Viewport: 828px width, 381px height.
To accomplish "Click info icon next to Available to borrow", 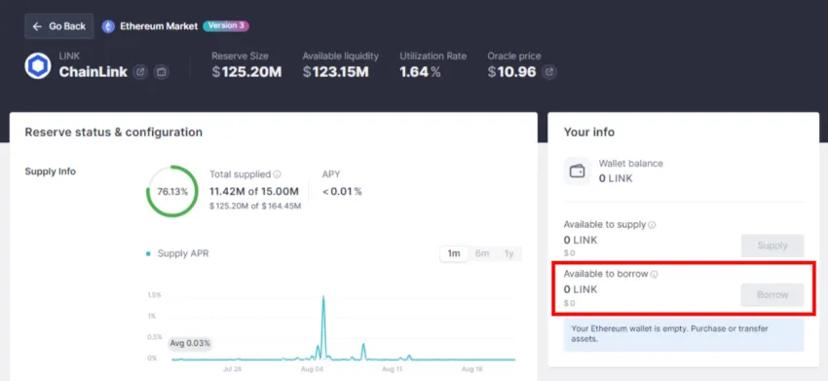I will (x=655, y=274).
